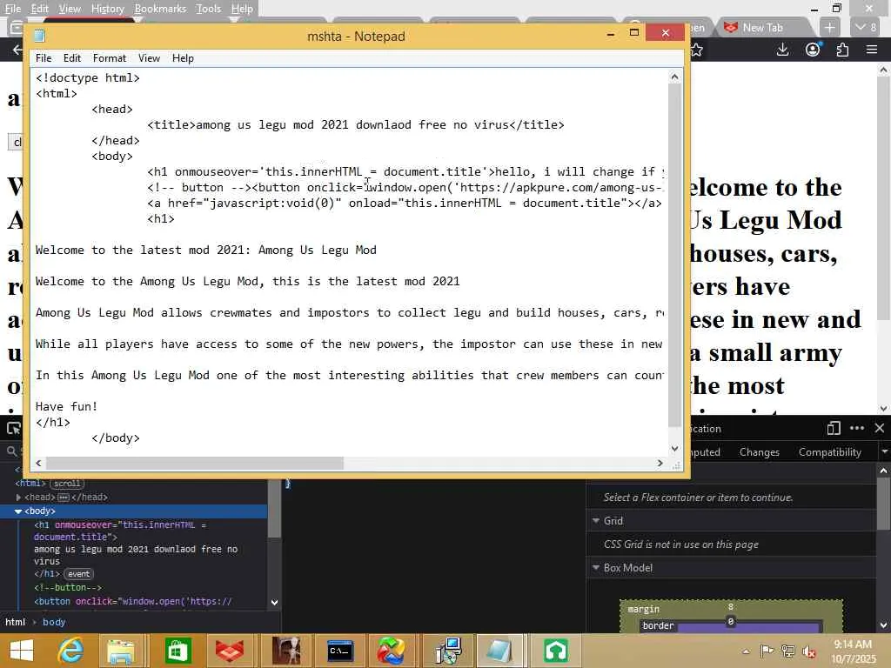
Task: Collapse the Grid section in Layout panel
Action: (596, 520)
